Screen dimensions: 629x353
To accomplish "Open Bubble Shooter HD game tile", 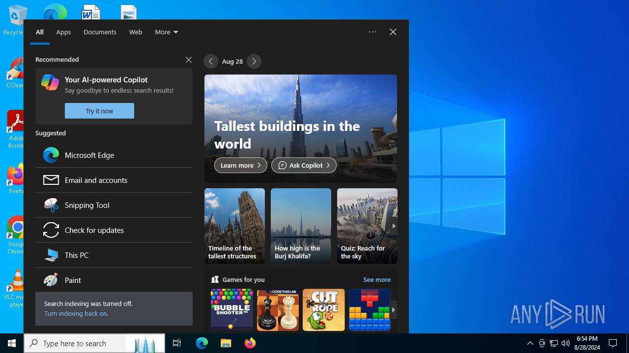I will click(231, 310).
